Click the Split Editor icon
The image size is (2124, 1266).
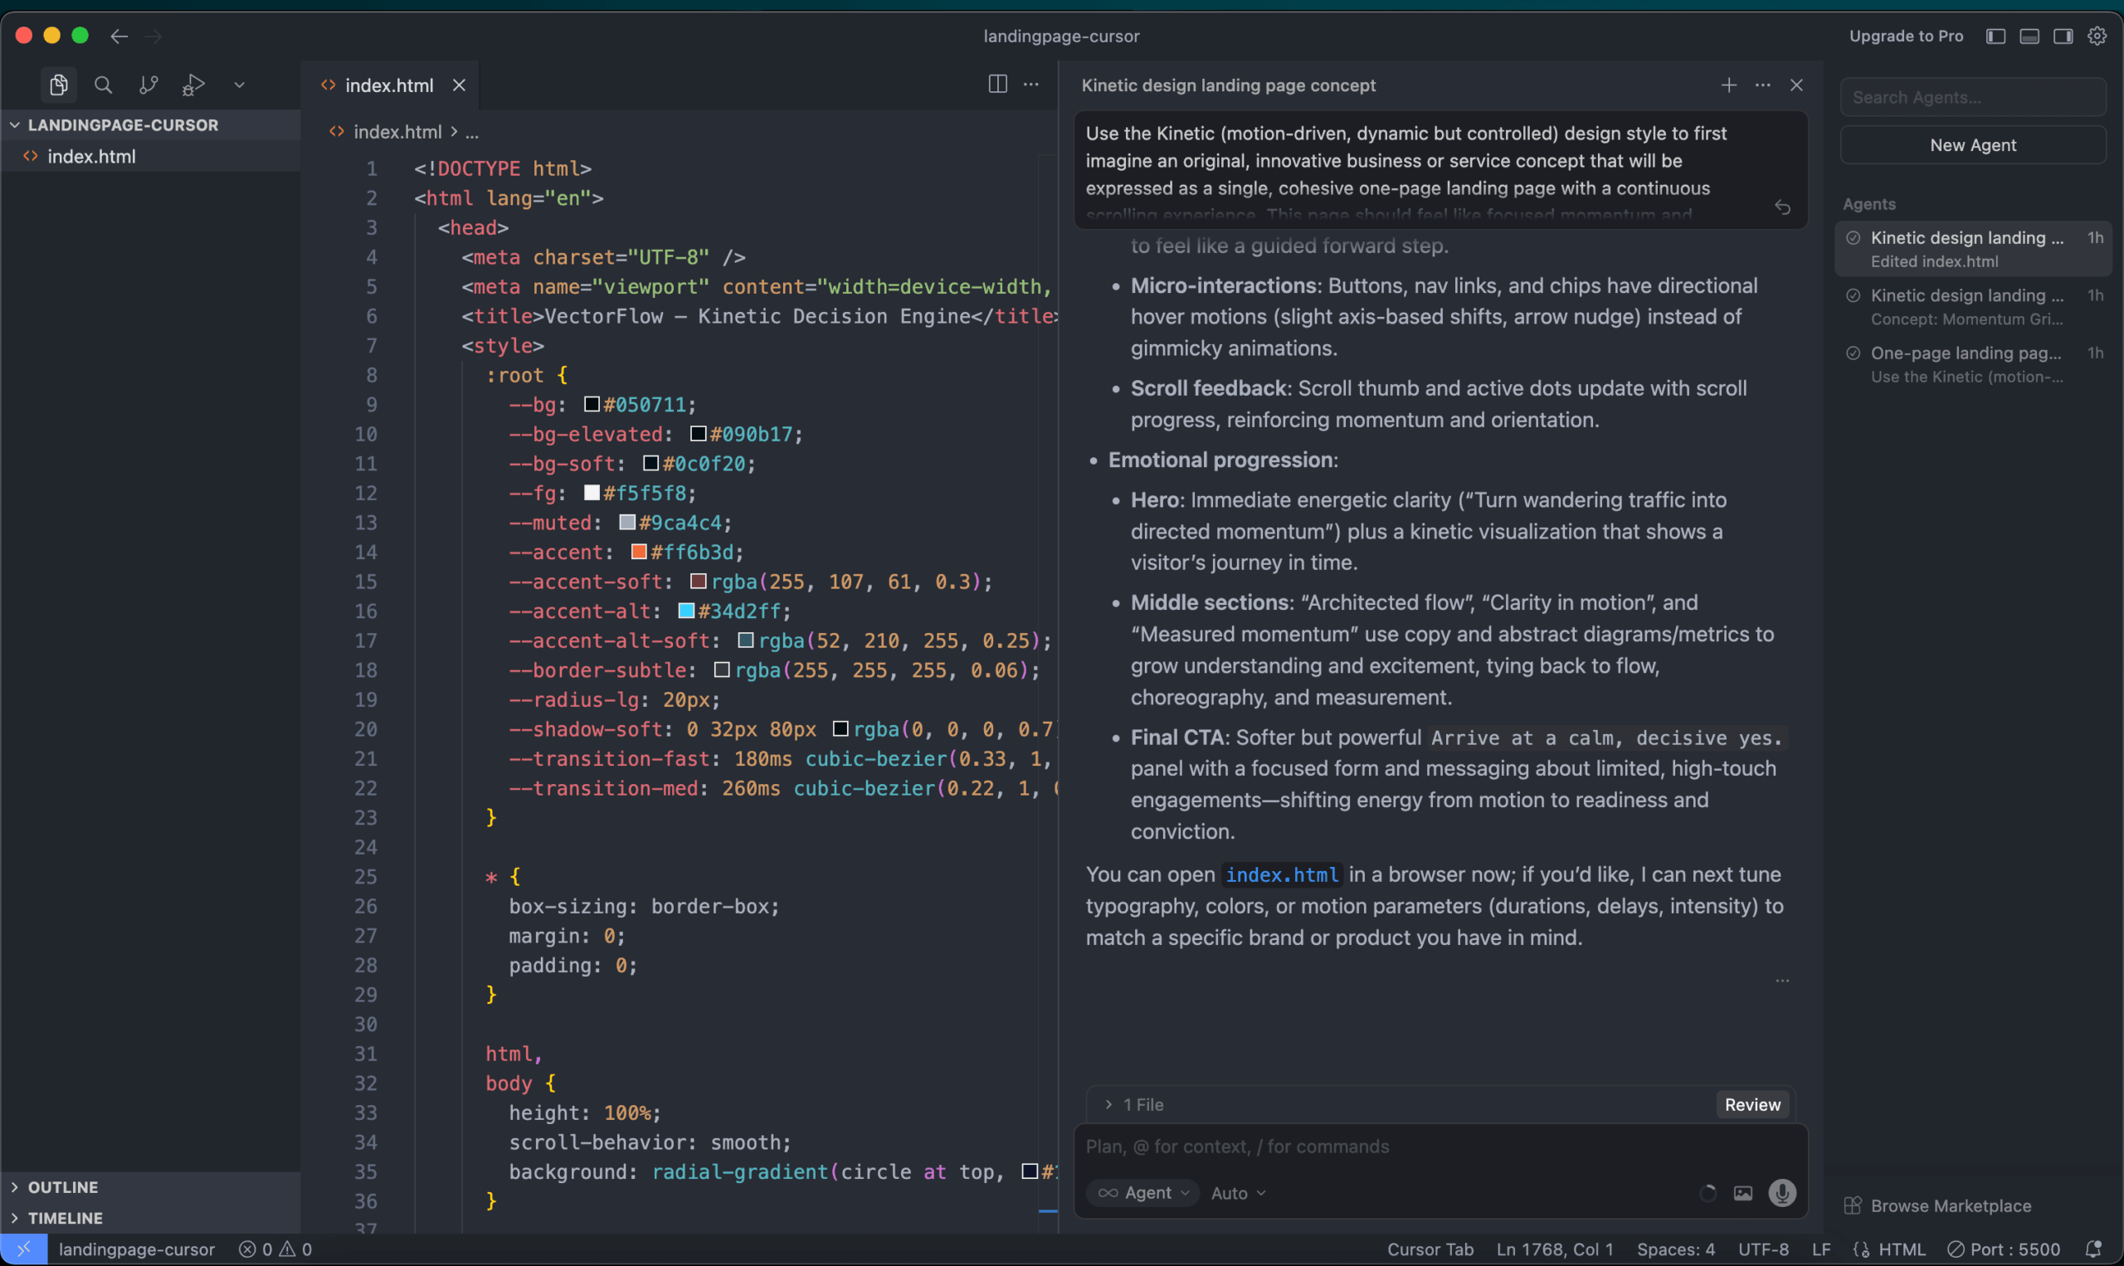(997, 85)
